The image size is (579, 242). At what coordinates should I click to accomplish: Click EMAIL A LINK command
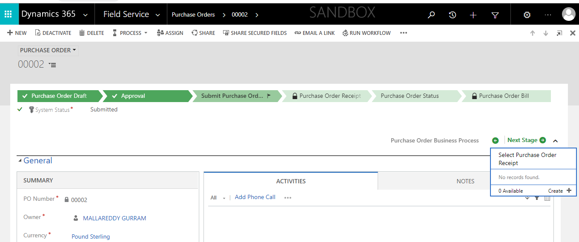(315, 33)
